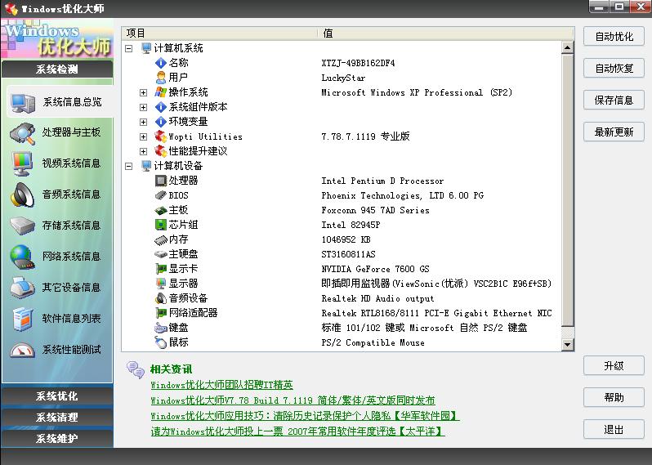Expand the 环境变量 tree node

click(x=144, y=122)
